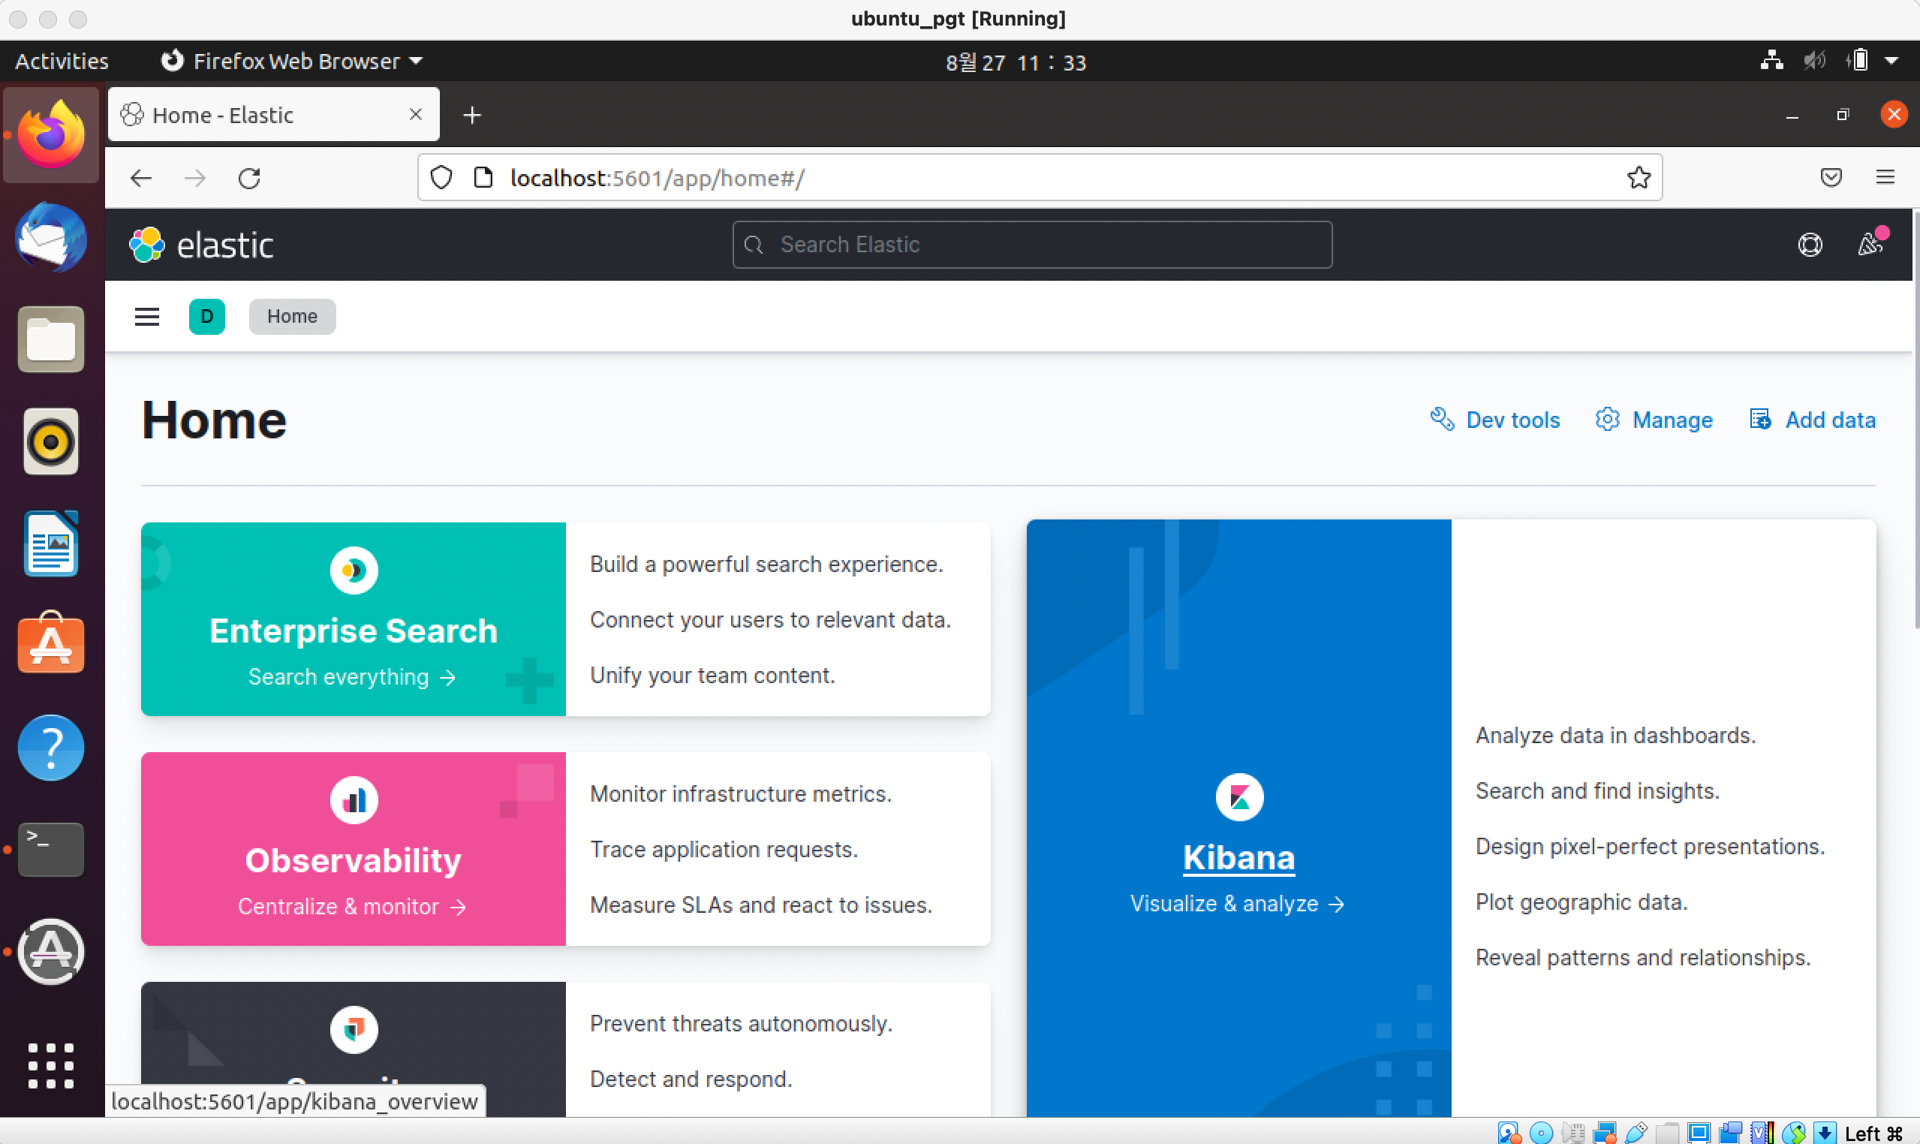Click the muted volume icon
This screenshot has height=1144, width=1920.
point(1814,61)
